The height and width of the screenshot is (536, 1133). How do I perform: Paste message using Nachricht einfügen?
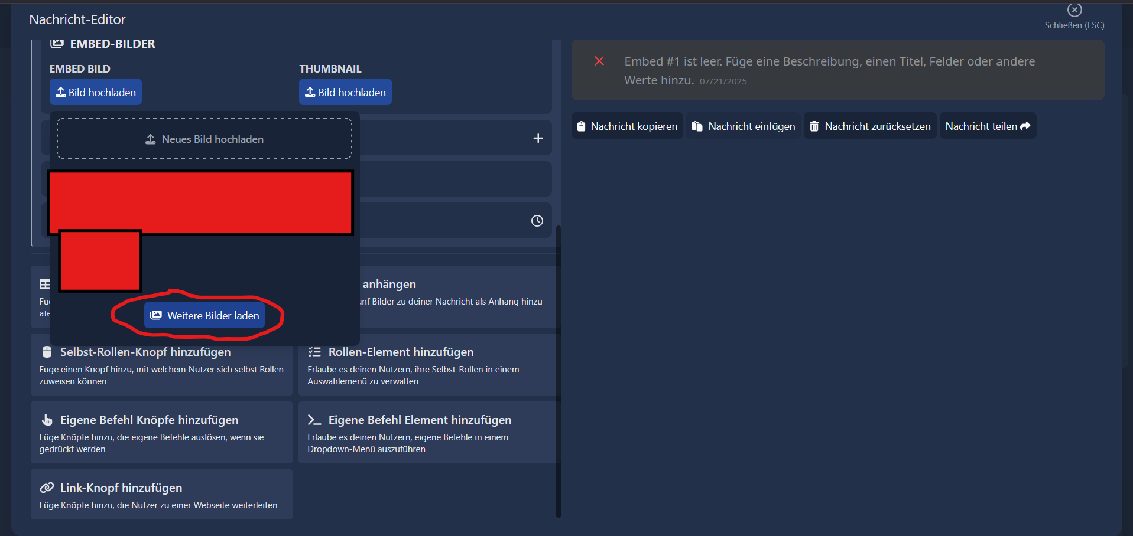[744, 126]
